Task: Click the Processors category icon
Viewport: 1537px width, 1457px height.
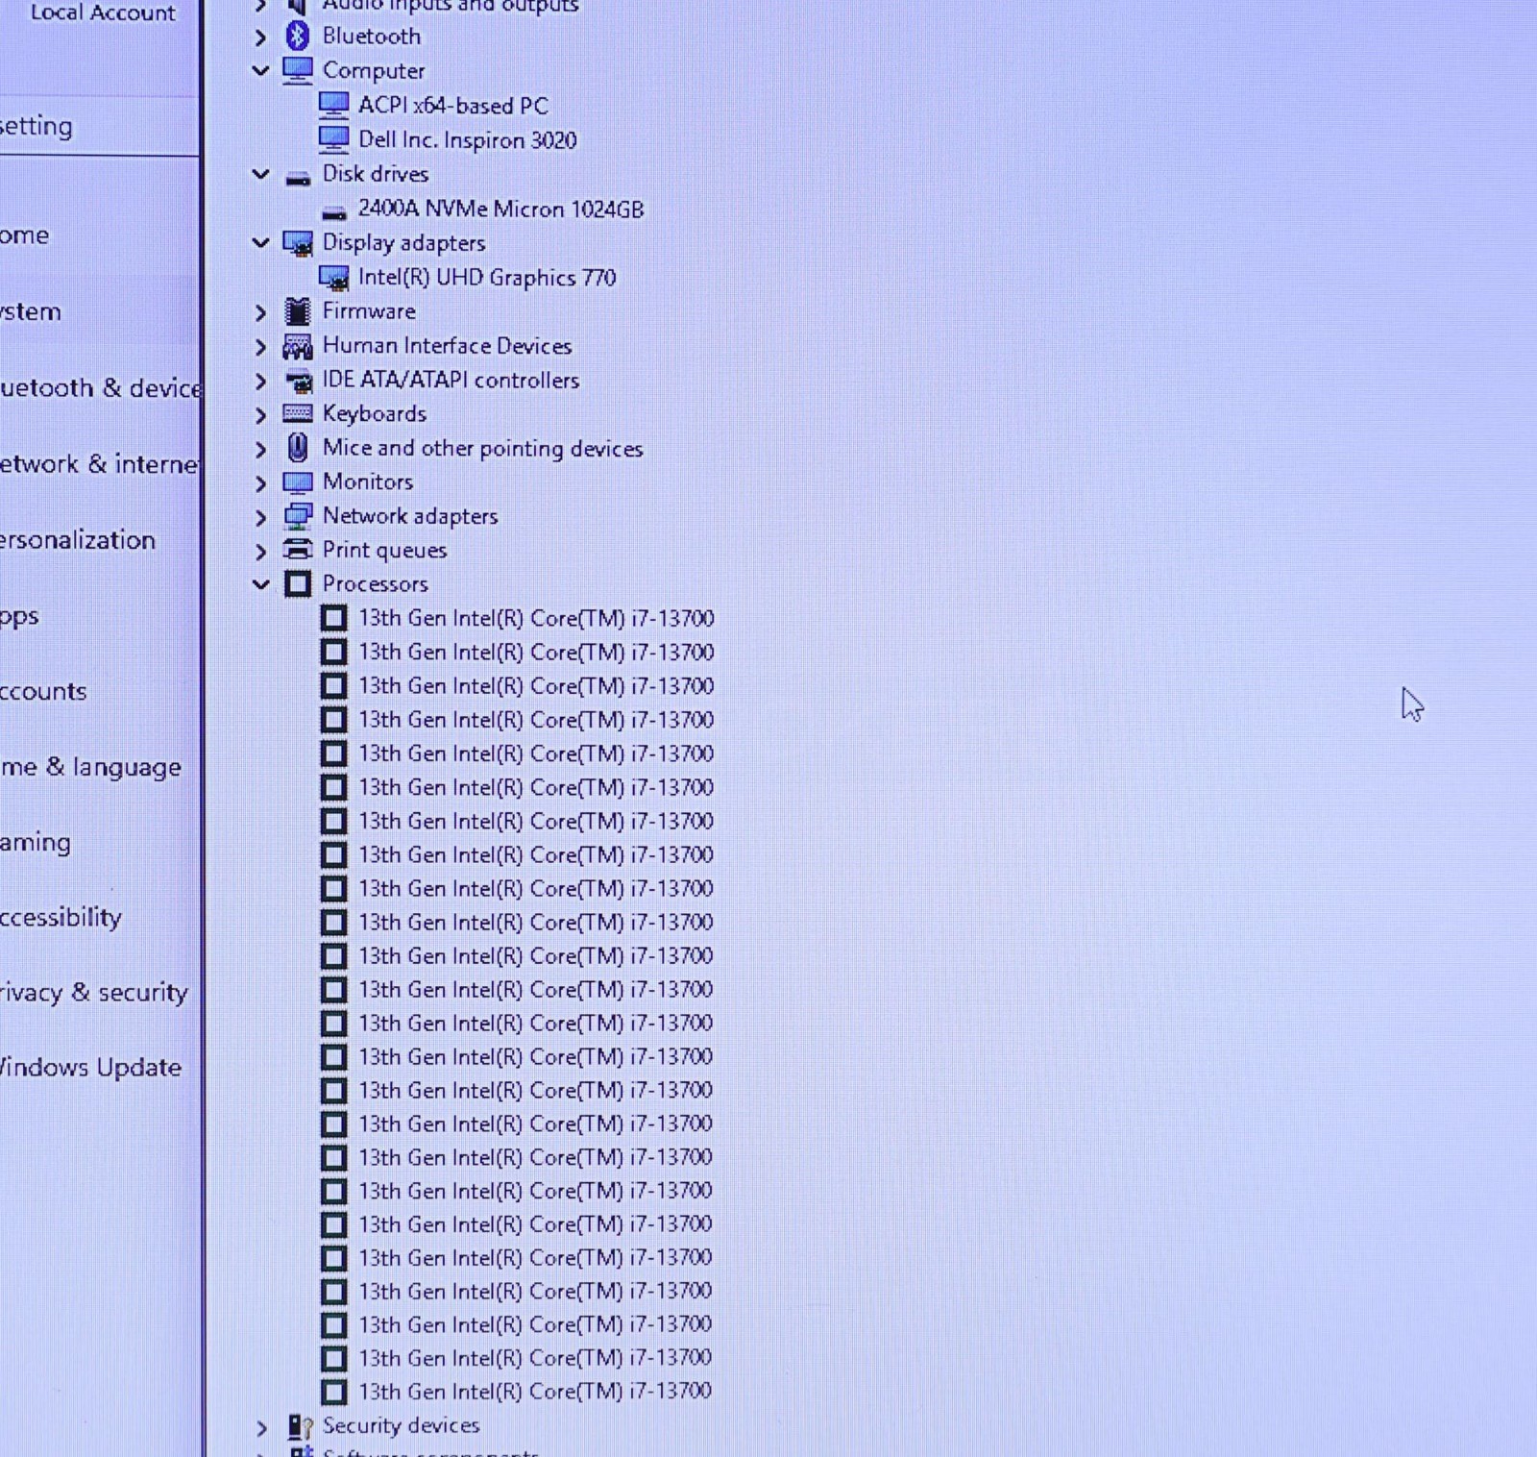Action: click(298, 584)
